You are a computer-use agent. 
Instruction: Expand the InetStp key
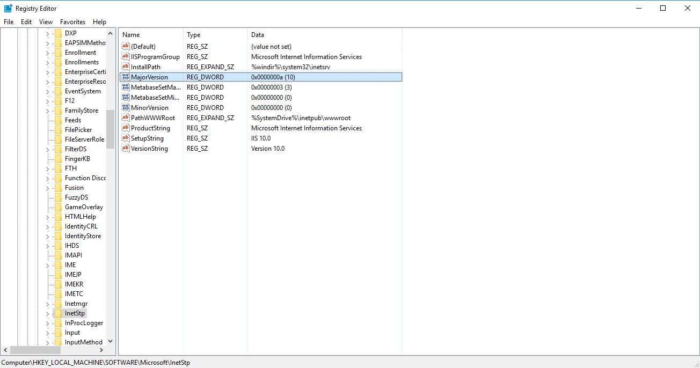[47, 313]
